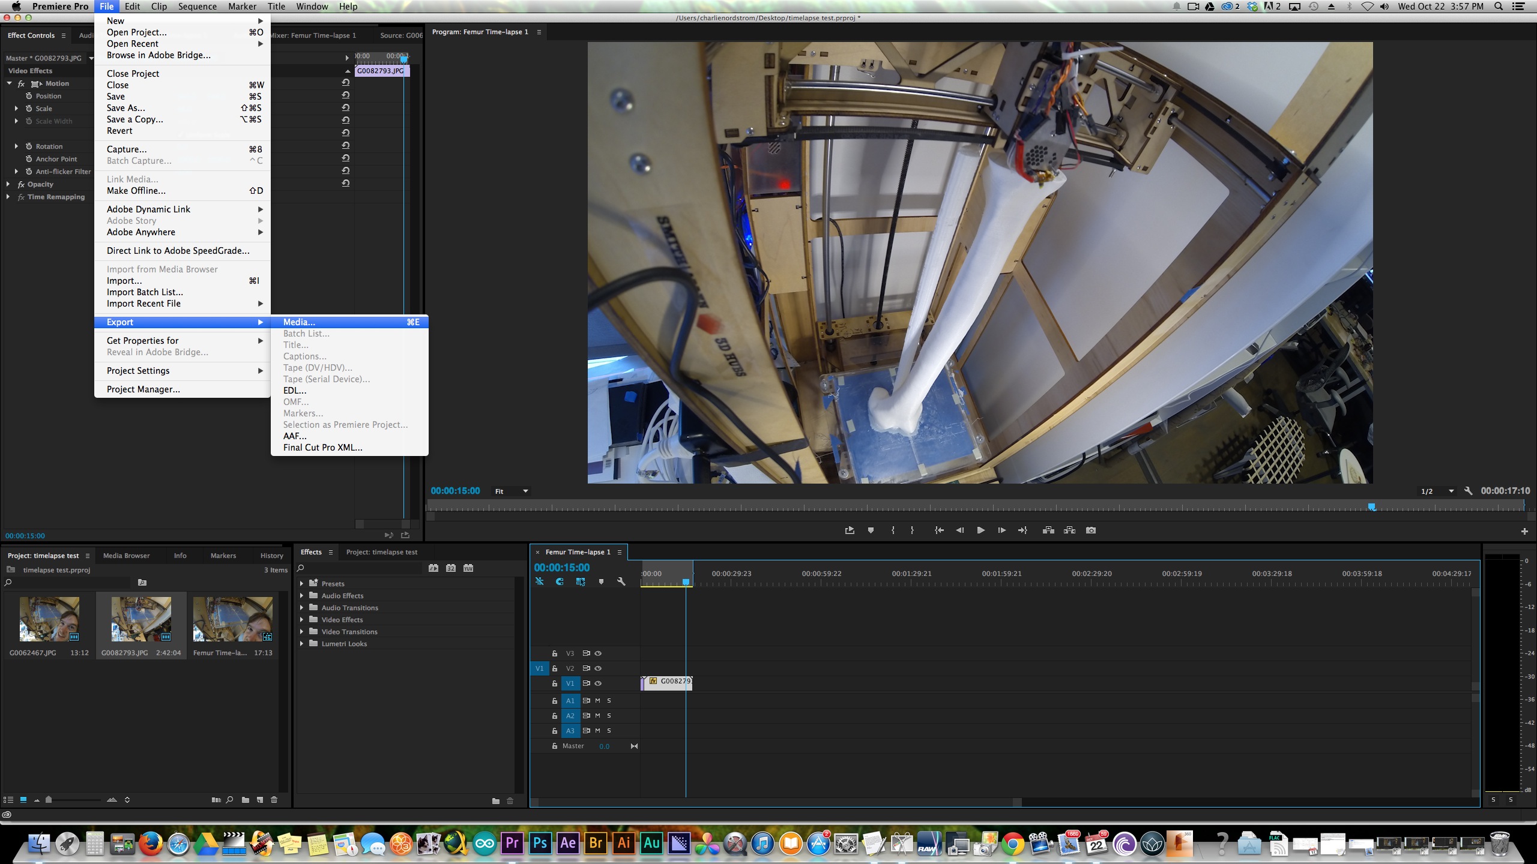
Task: Expand Audio Effects folder
Action: click(302, 595)
